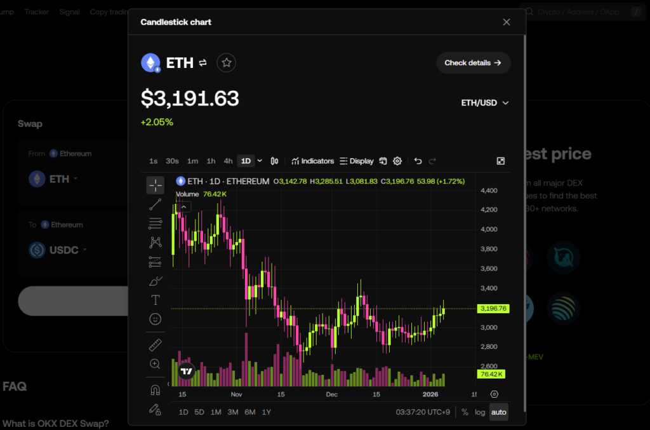
Task: Open the ETH/USD pair dropdown
Action: point(485,103)
